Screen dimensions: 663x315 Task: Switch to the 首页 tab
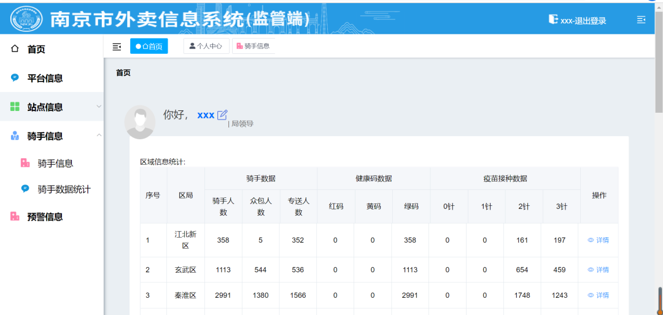coord(149,46)
